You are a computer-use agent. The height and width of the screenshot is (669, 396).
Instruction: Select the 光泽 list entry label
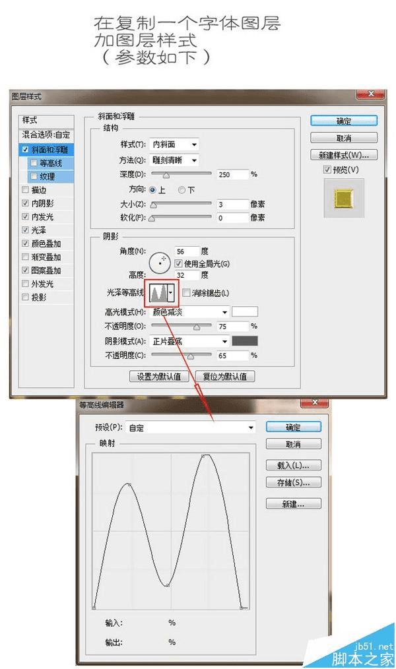click(x=38, y=230)
